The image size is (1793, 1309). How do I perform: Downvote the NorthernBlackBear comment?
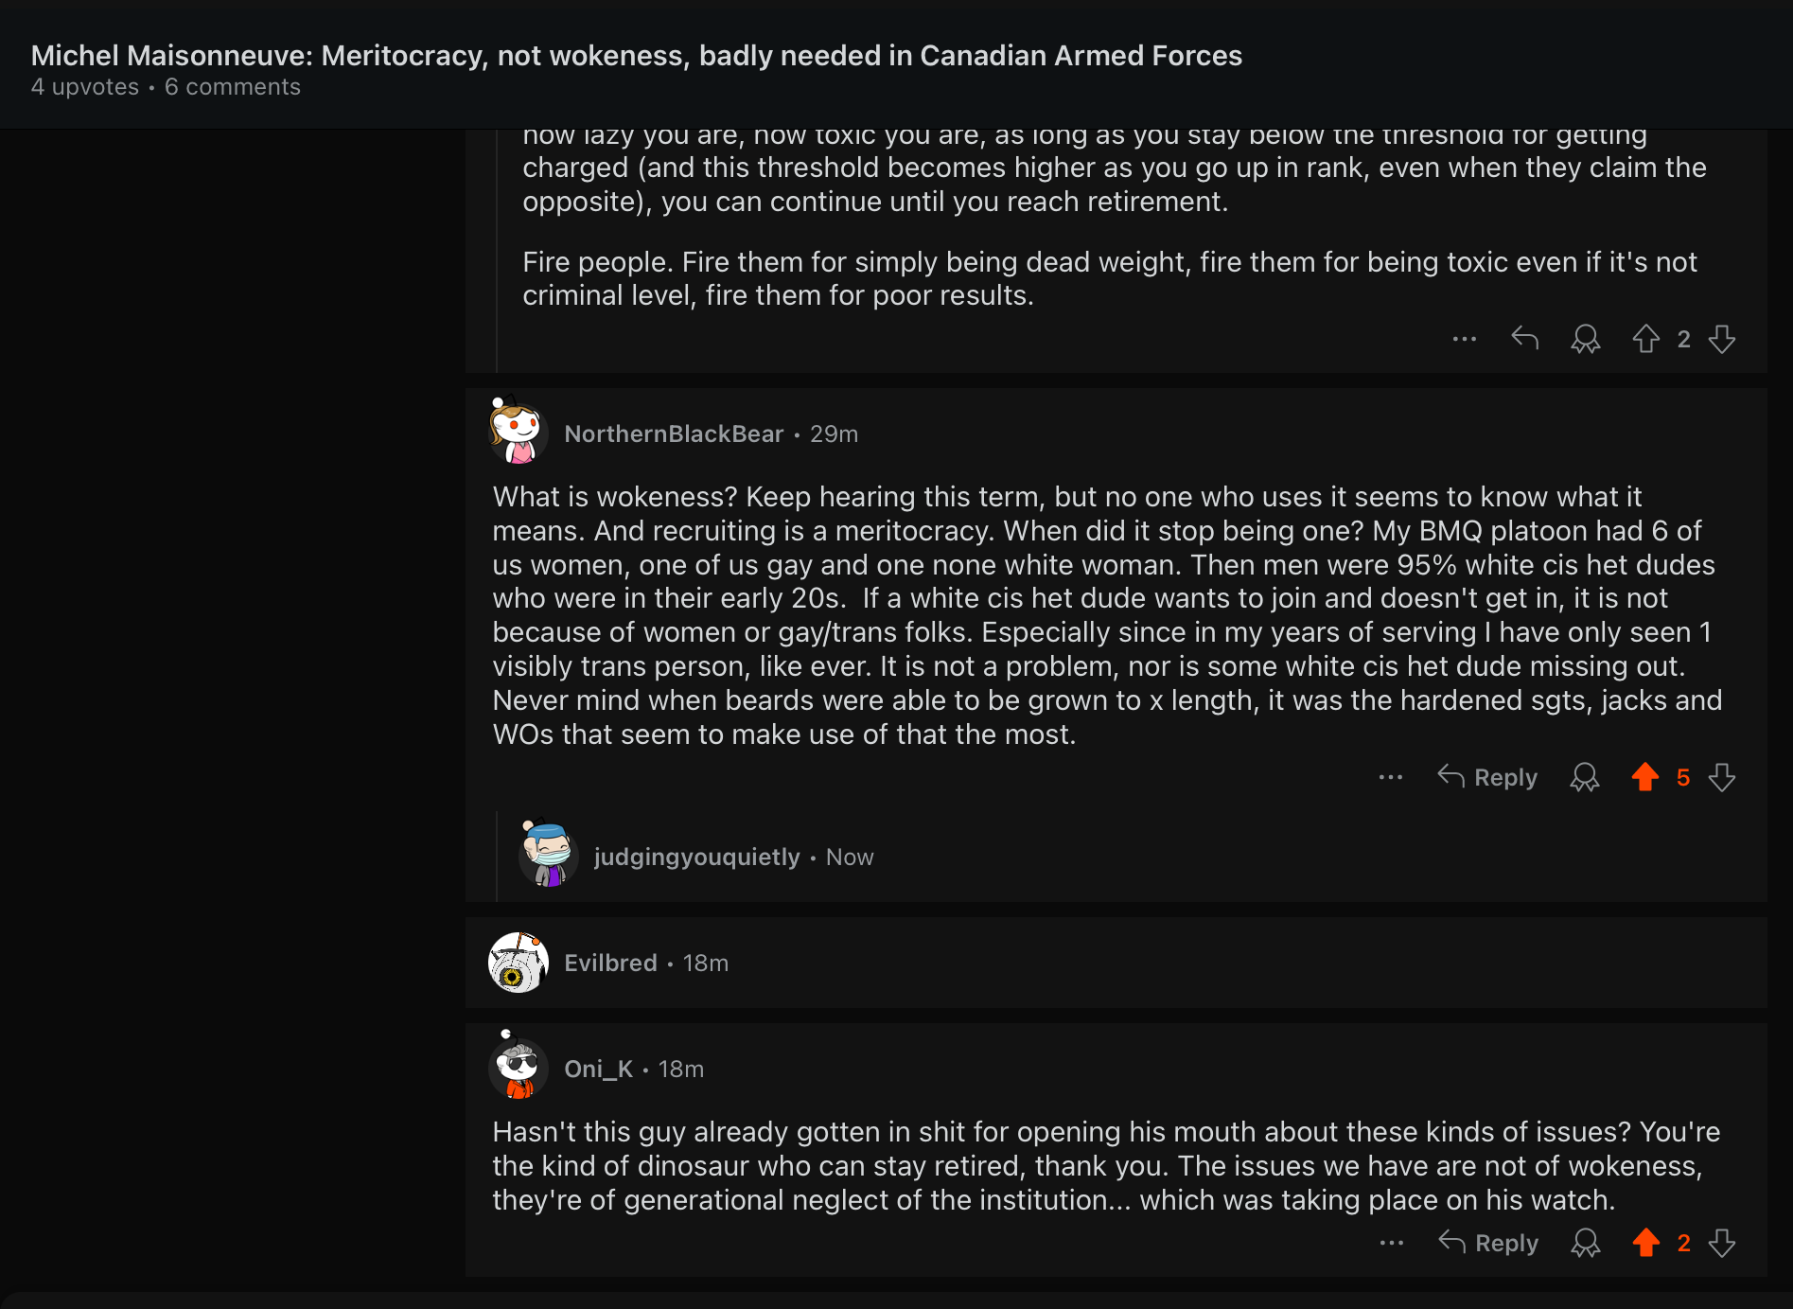pyautogui.click(x=1722, y=777)
